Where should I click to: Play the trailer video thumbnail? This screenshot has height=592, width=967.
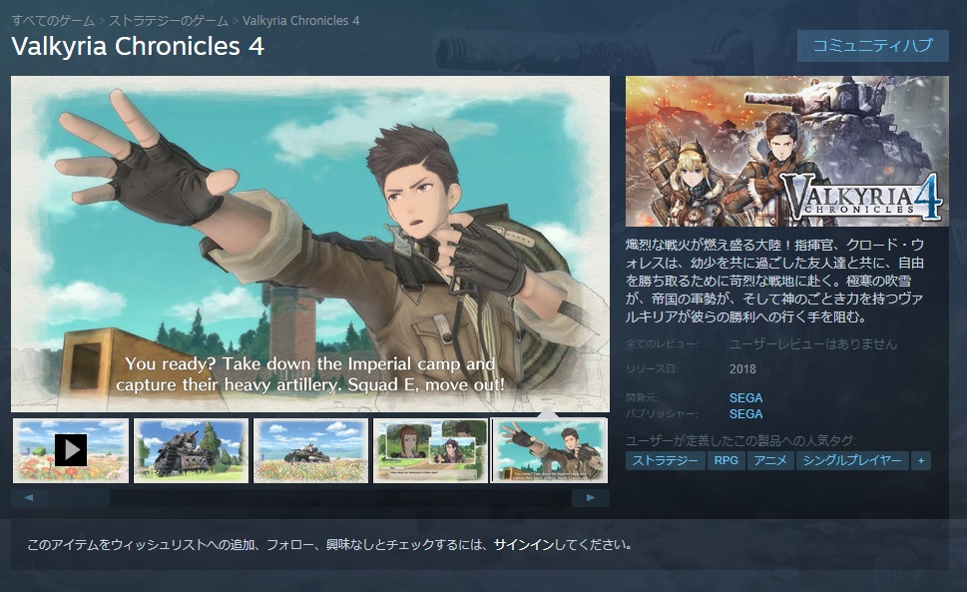[x=71, y=450]
